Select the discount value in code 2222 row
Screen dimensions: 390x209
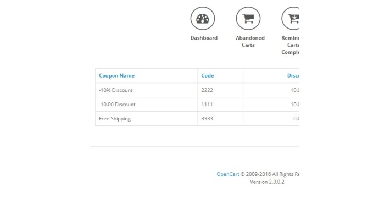[295, 90]
